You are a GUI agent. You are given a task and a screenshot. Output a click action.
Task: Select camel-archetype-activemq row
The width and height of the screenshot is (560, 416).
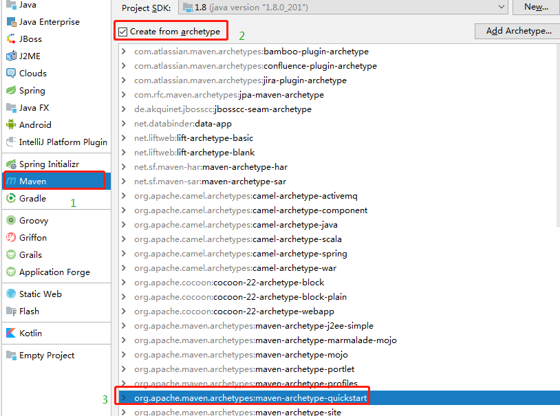click(x=338, y=196)
